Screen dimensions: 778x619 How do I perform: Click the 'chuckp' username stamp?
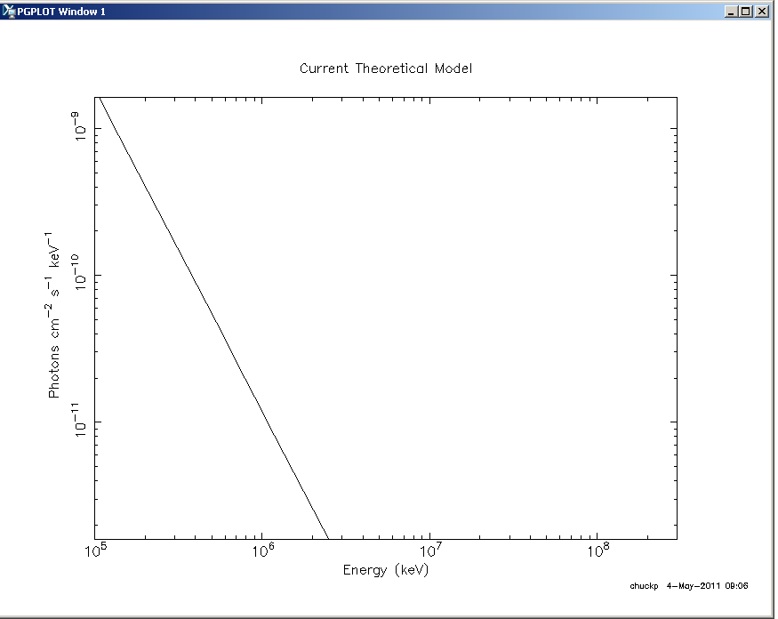[644, 586]
